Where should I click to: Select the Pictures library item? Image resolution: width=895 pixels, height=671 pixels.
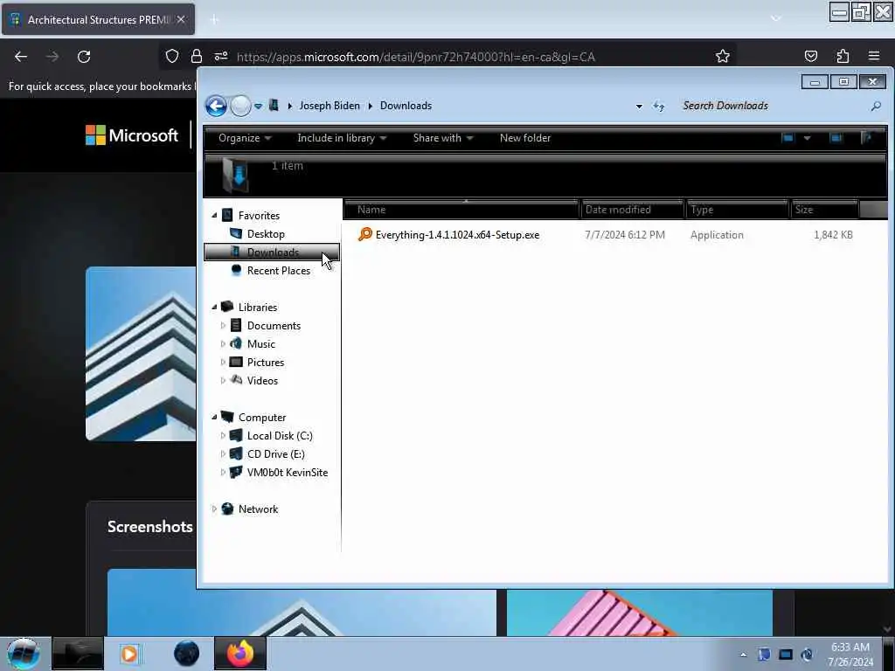[x=266, y=363]
